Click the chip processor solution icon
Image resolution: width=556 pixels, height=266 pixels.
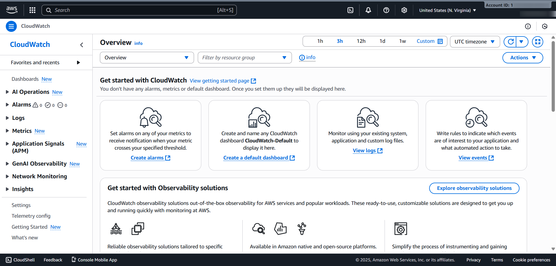138,229
